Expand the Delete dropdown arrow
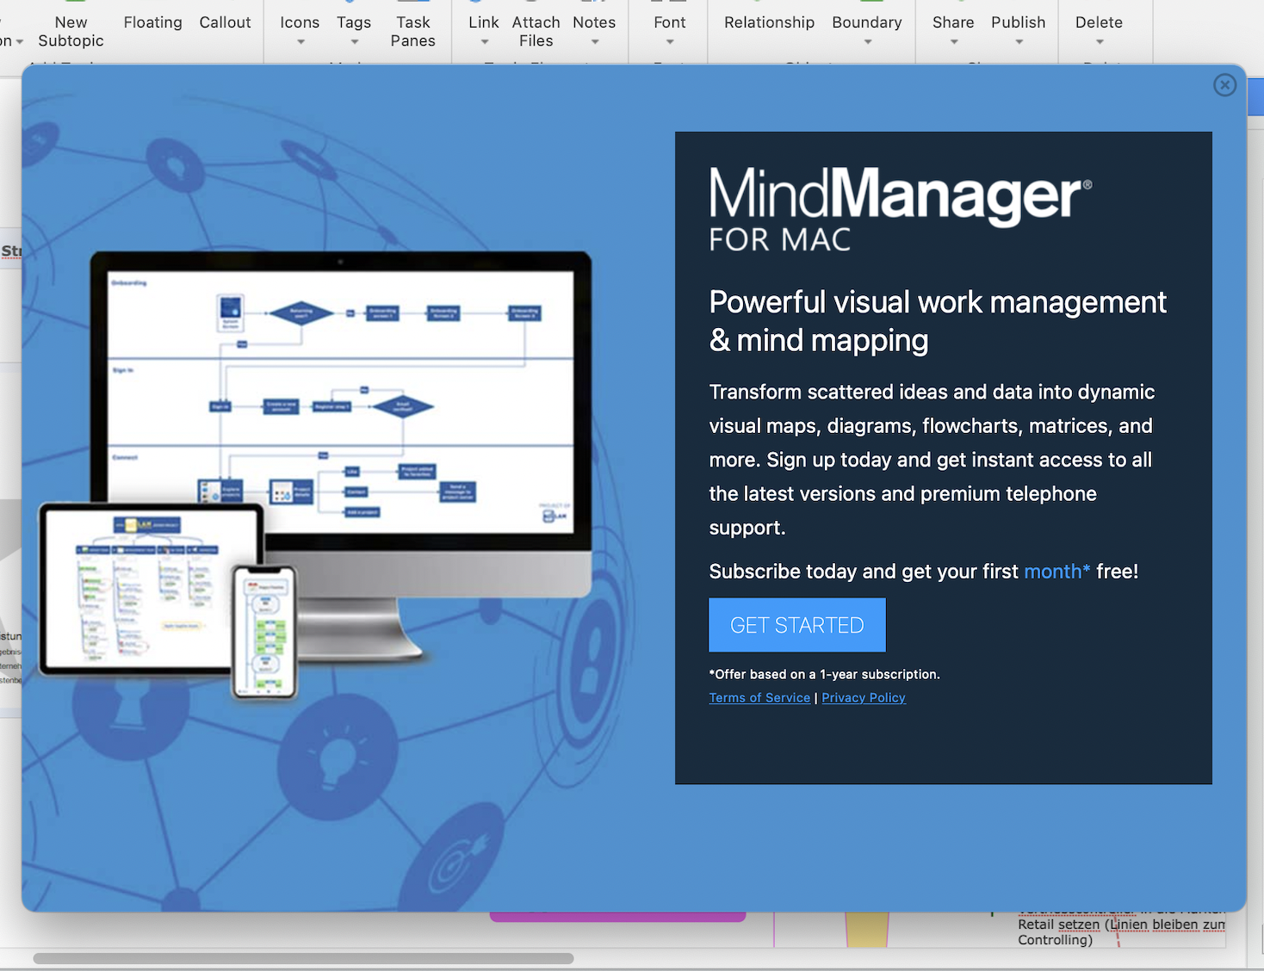The width and height of the screenshot is (1264, 971). 1100,42
